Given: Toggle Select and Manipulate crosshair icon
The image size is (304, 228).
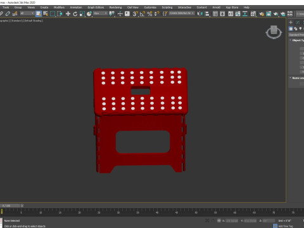Looking at the screenshot, I should pos(120,14).
